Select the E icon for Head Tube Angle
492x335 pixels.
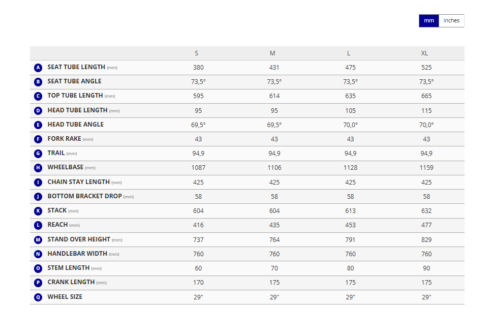(x=38, y=125)
